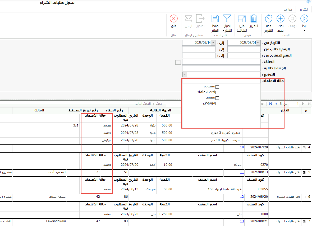Go to last page navigation icon

click(309, 104)
